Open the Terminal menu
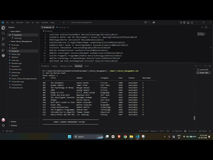Image resolution: width=213 pixels, height=160 pixels. pos(45,22)
